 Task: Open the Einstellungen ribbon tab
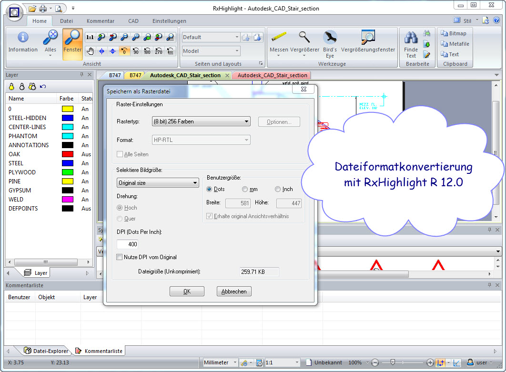coord(169,21)
